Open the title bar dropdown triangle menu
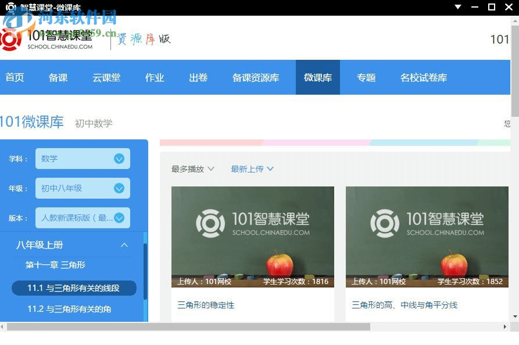 (x=458, y=7)
